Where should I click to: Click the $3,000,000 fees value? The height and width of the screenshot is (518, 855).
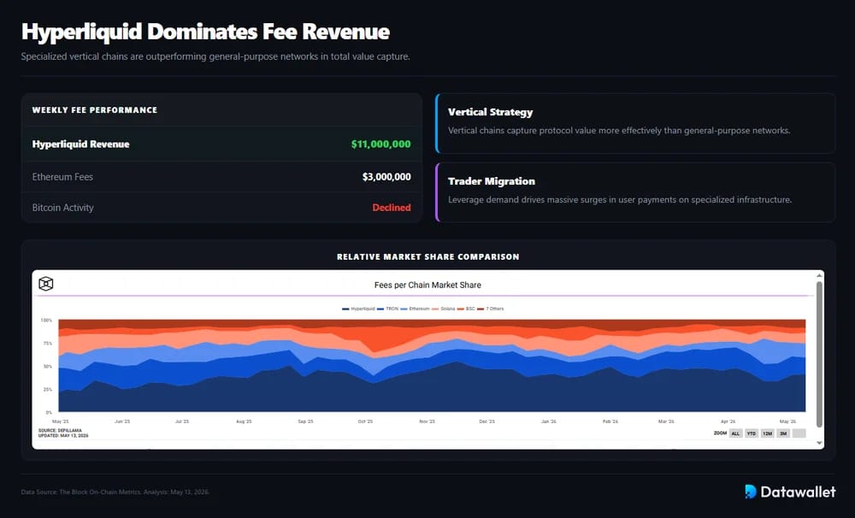point(386,177)
